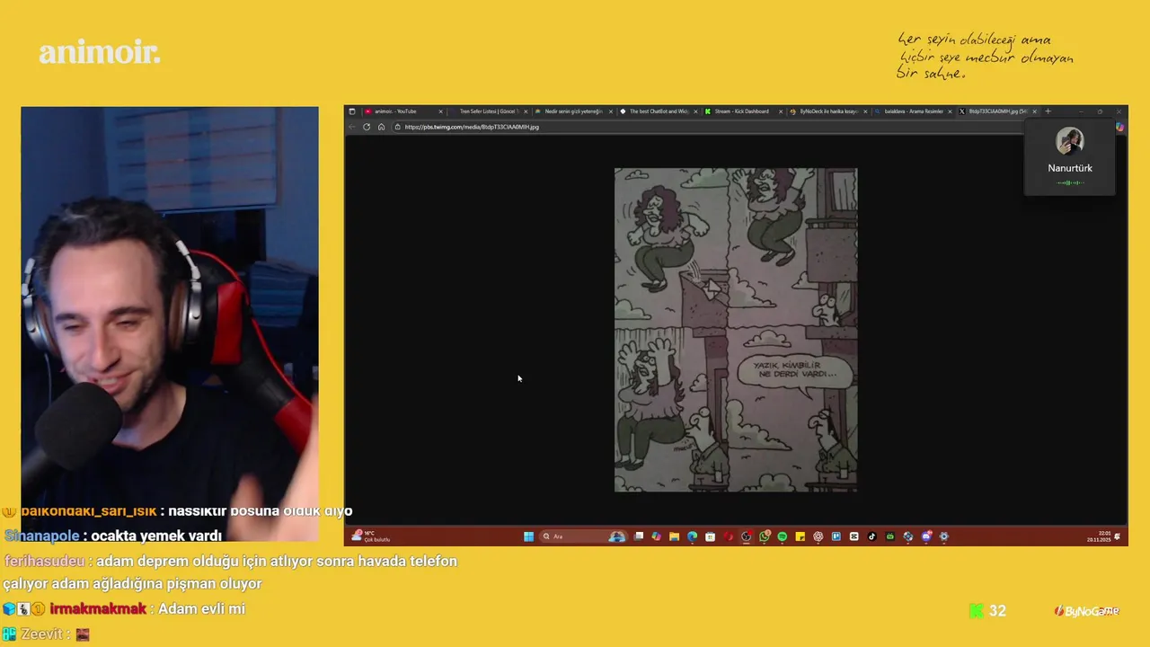Viewport: 1150px width, 647px height.
Task: Open CapCut from the taskbar
Action: [x=854, y=536]
